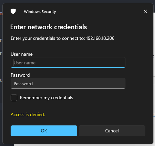The image size is (155, 146).
Task: Click empty dialog space below Cancel button
Action: tap(112, 140)
